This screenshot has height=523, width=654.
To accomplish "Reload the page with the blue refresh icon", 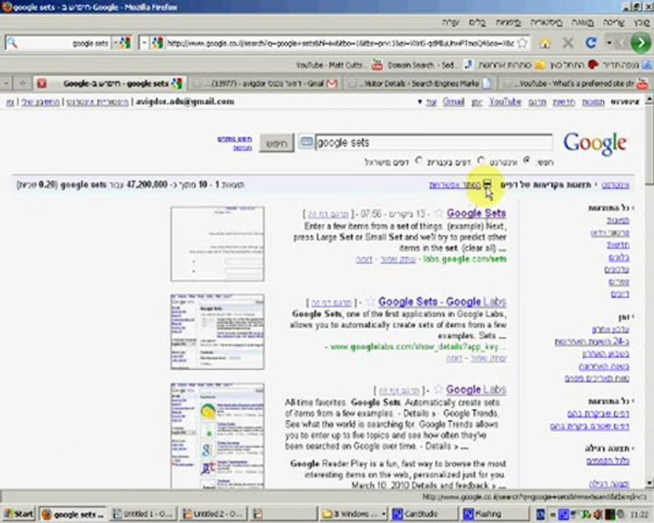I will click(x=591, y=42).
